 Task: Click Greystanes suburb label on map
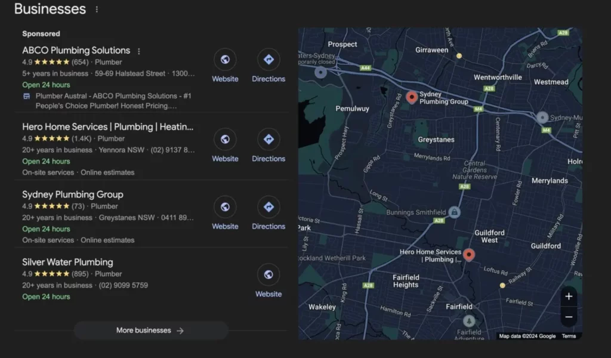tap(436, 140)
